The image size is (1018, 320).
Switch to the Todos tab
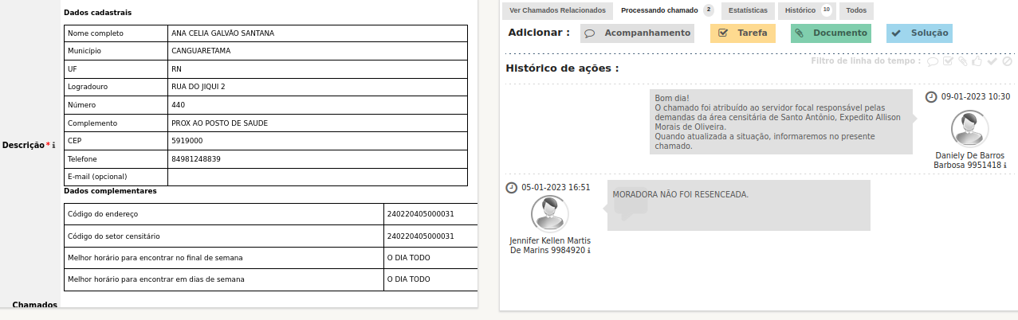click(x=856, y=10)
